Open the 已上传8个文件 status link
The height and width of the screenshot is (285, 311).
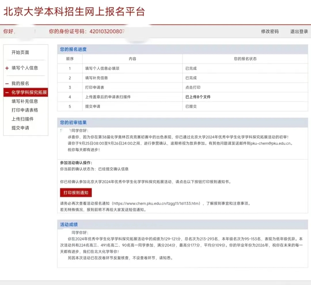tap(198, 97)
